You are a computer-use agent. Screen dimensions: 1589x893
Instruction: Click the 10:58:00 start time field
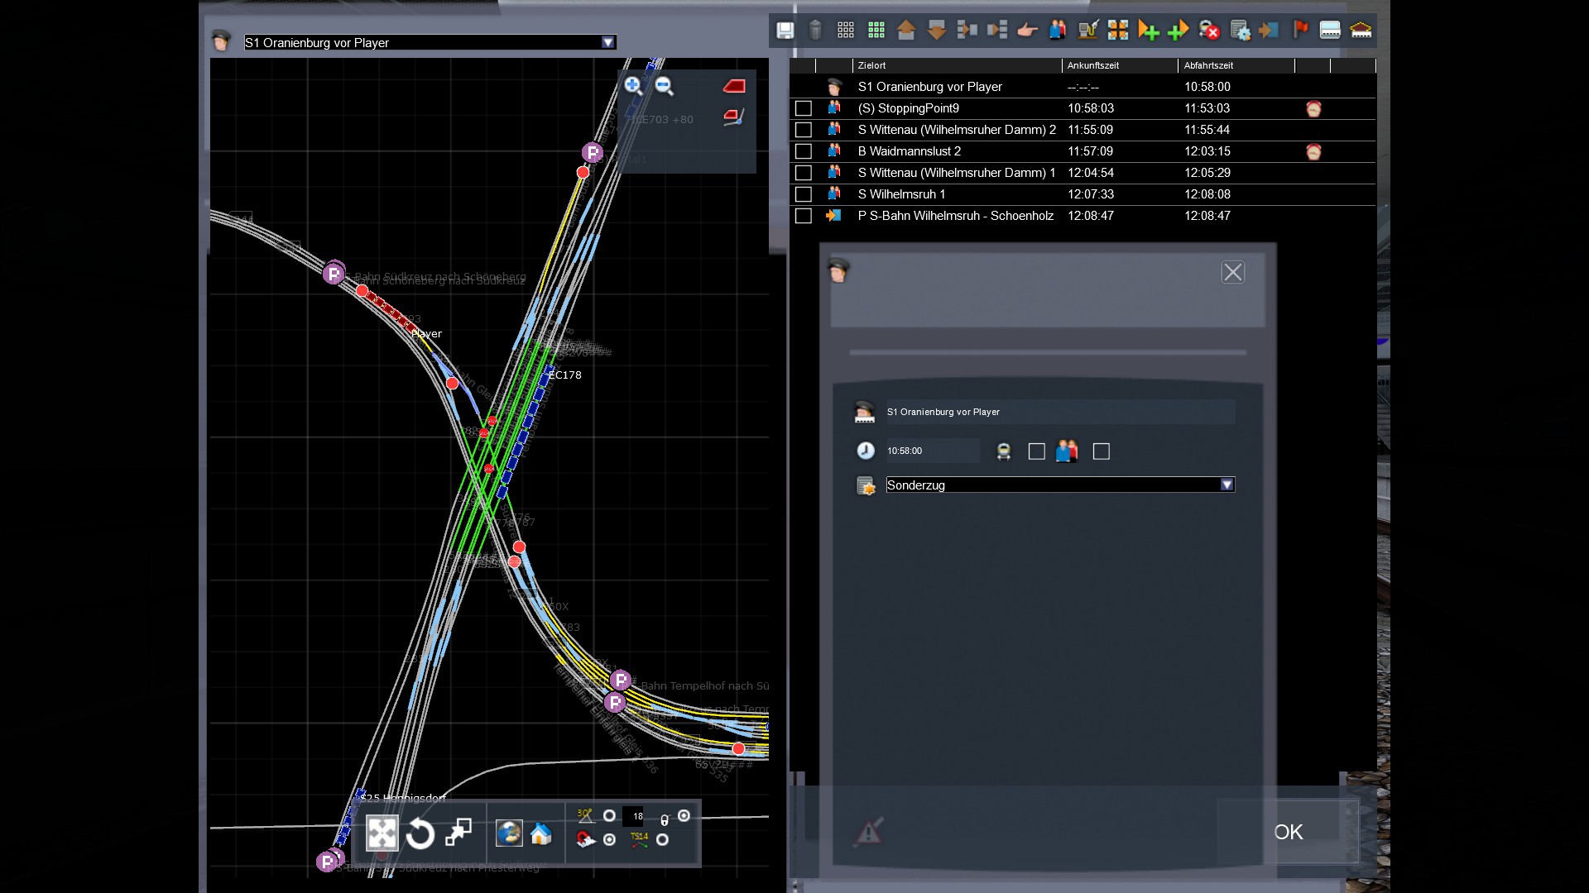[931, 451]
